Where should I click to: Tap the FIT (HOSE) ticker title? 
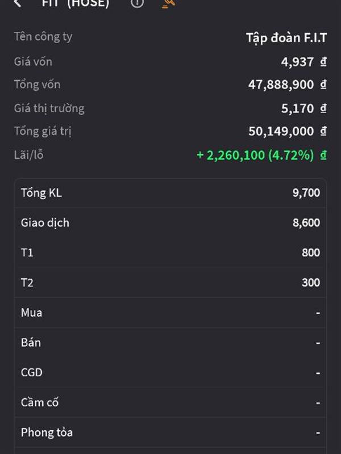click(x=76, y=3)
